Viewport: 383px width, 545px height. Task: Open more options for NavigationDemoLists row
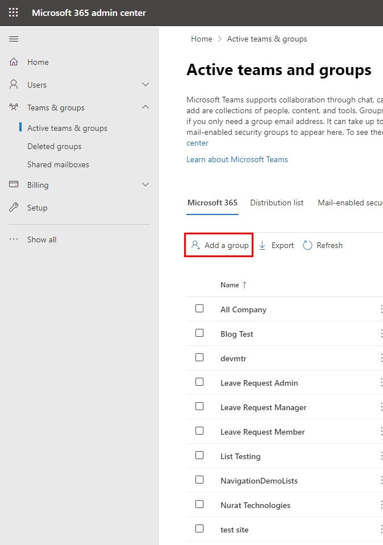pos(381,480)
